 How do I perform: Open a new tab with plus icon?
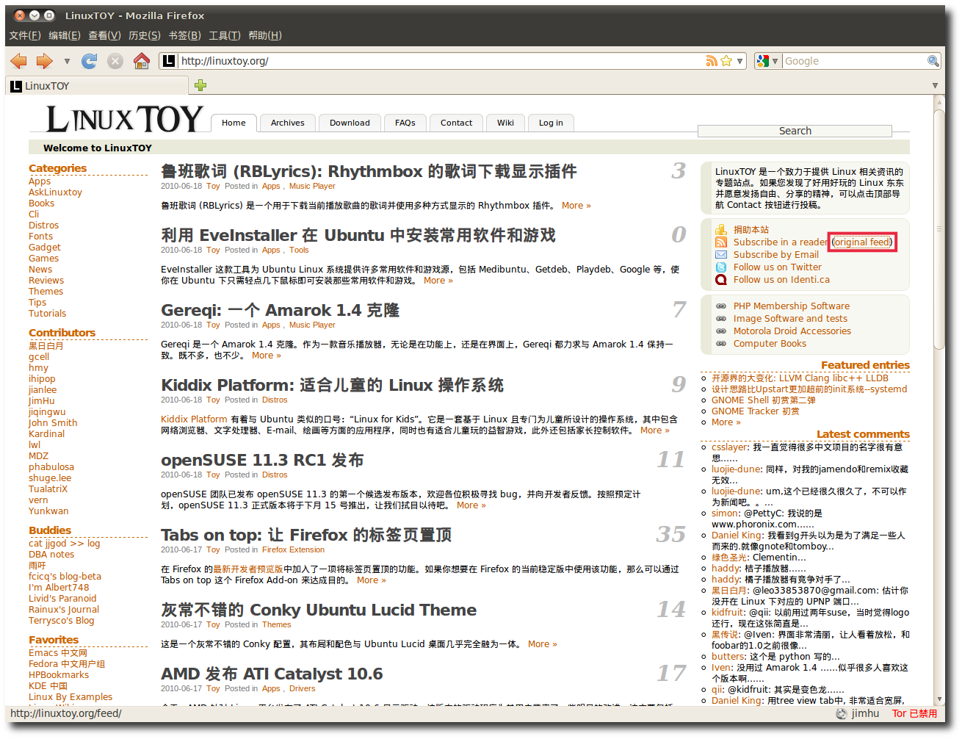(200, 85)
